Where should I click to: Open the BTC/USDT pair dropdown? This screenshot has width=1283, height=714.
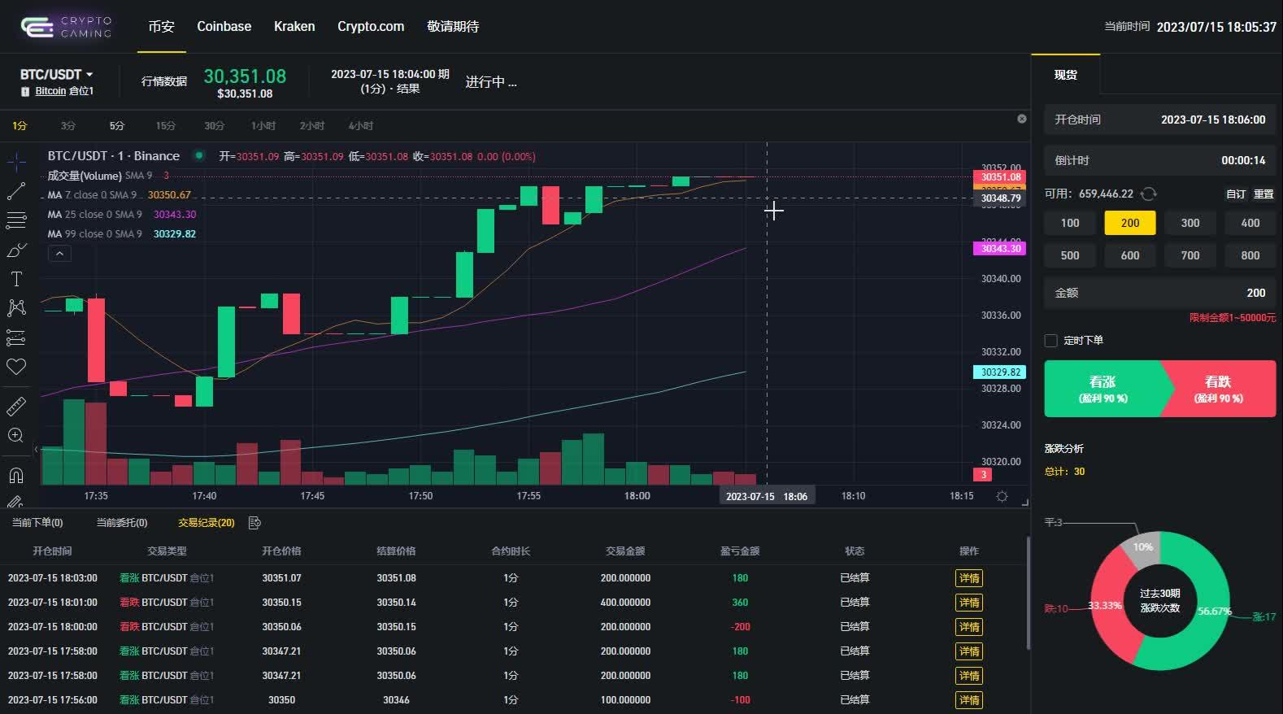(x=56, y=74)
